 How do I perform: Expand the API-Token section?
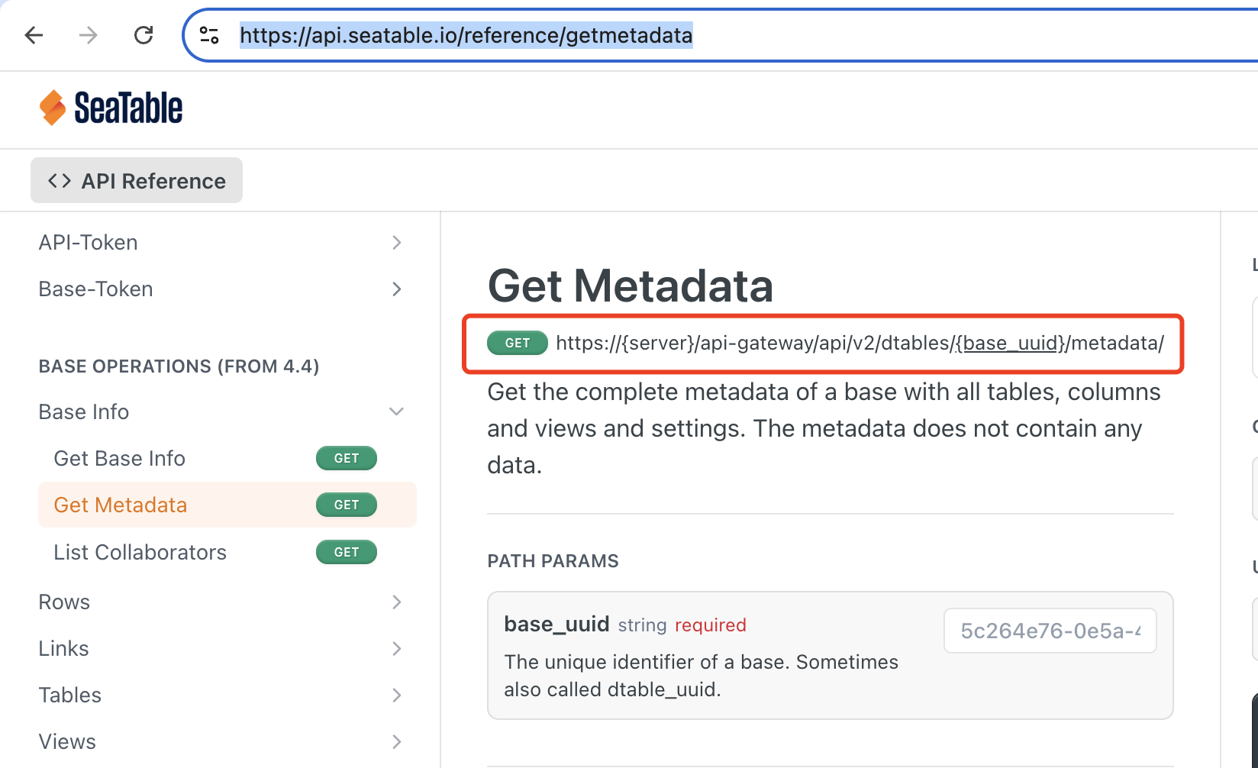coord(396,243)
